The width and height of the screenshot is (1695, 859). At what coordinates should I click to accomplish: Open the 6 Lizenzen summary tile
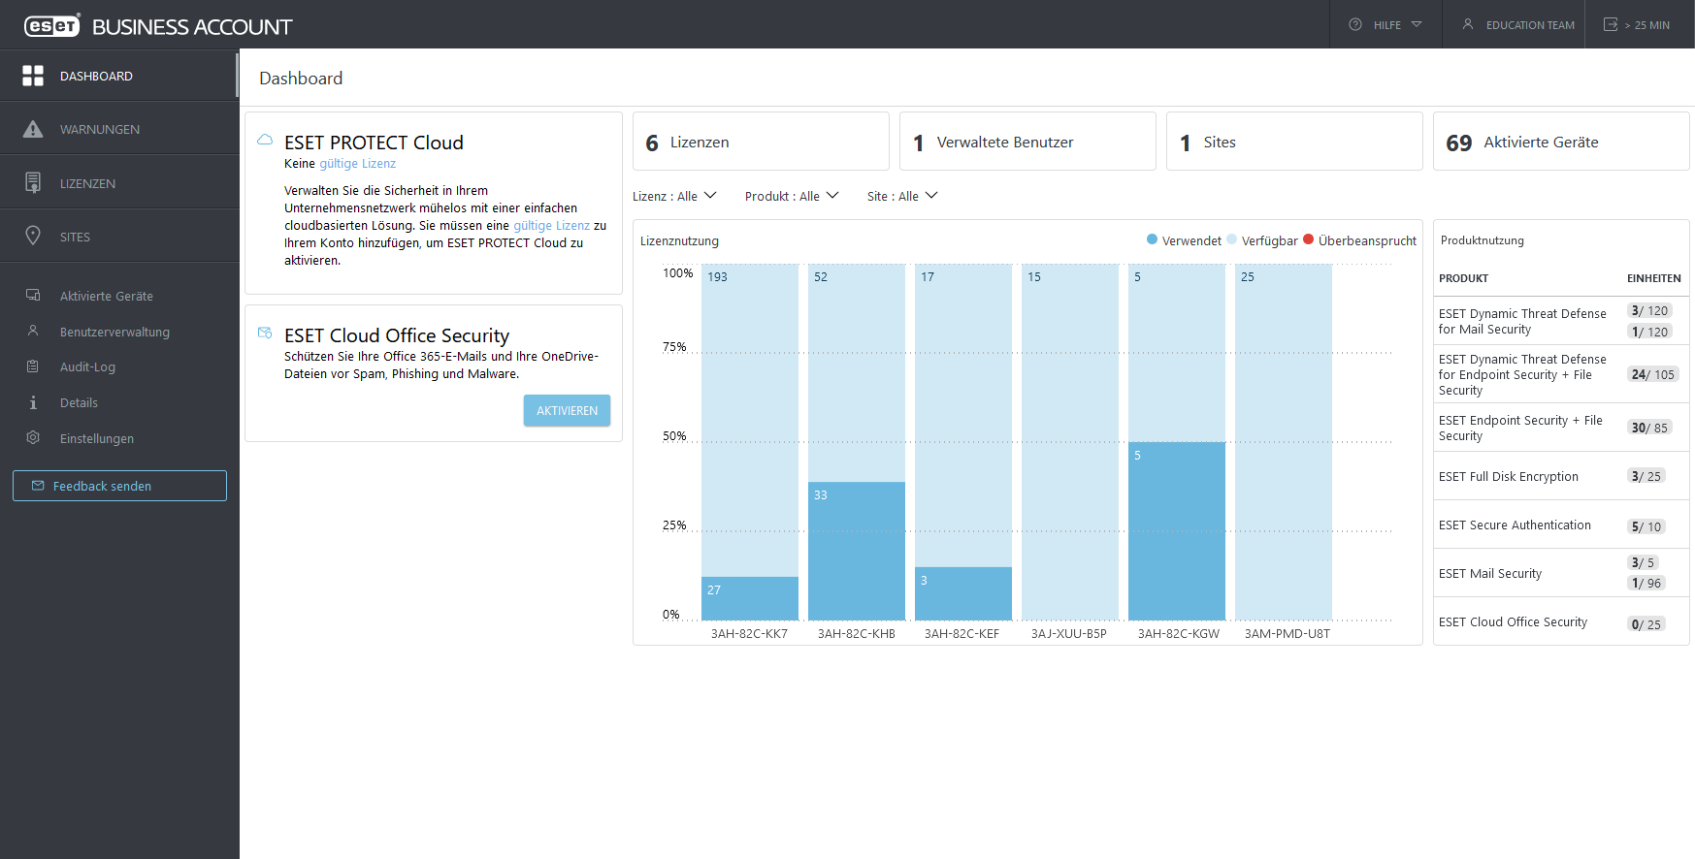point(761,142)
